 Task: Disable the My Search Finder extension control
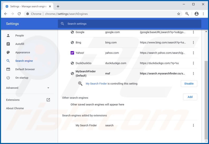point(189,84)
